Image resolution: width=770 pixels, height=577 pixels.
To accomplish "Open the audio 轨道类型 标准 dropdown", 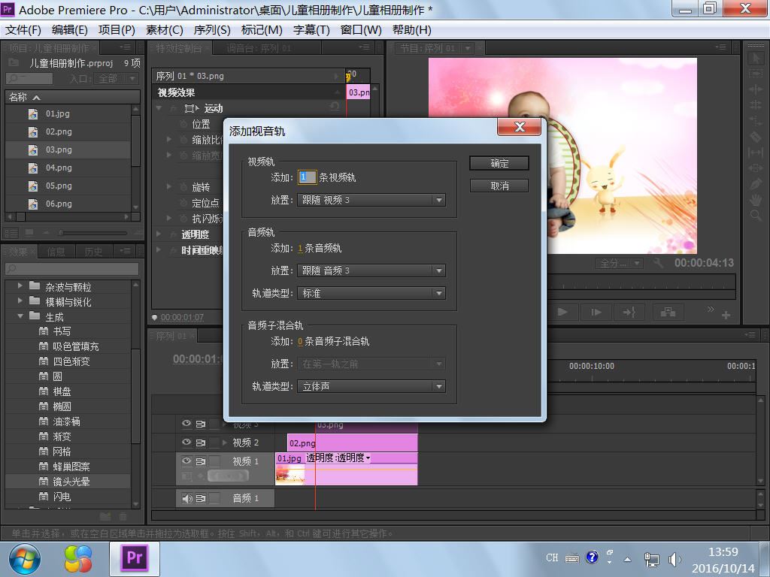I will coord(371,293).
